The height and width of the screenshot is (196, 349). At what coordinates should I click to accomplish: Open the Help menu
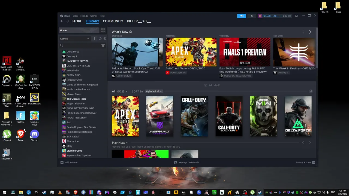[102, 16]
